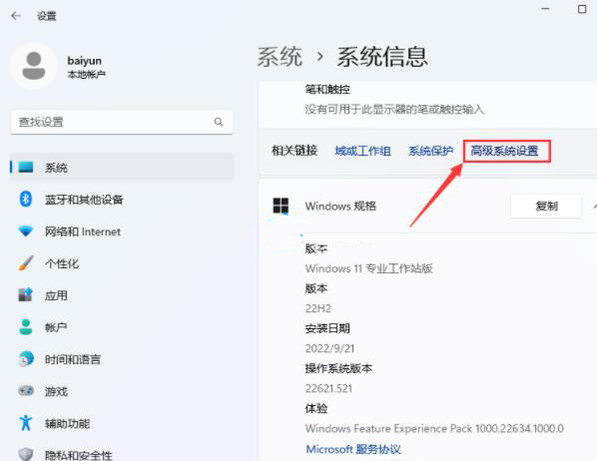Open 系统 category in sidebar
The width and height of the screenshot is (597, 461).
pyautogui.click(x=122, y=167)
